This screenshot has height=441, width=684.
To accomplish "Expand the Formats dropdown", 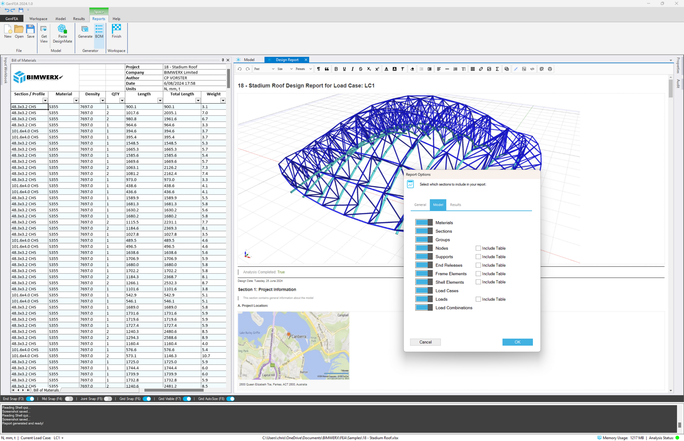I will coord(303,69).
